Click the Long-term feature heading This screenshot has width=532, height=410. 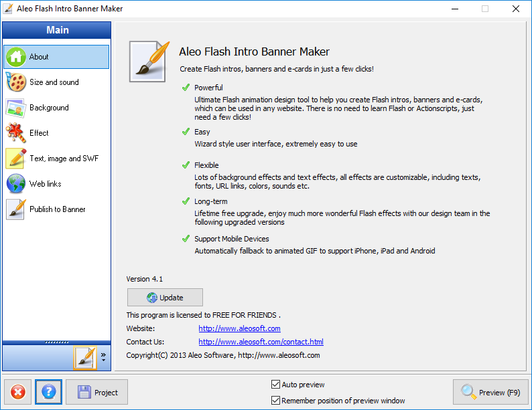pos(210,201)
